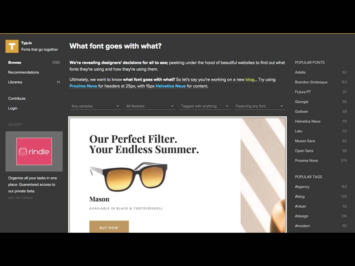Click the ADVERT label

click(15, 125)
